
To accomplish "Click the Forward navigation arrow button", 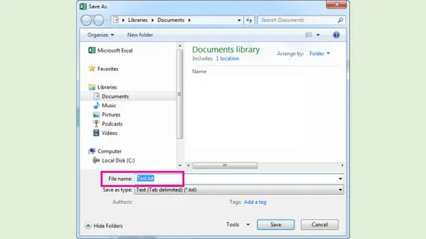I will (x=99, y=20).
